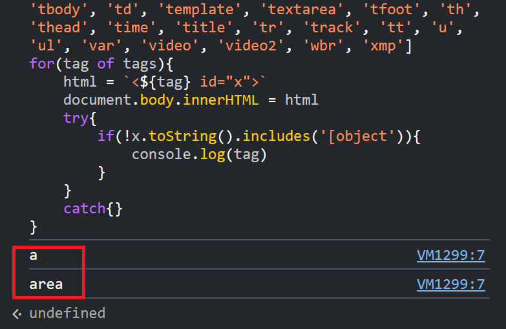Click the console output 'area'

[x=46, y=285]
